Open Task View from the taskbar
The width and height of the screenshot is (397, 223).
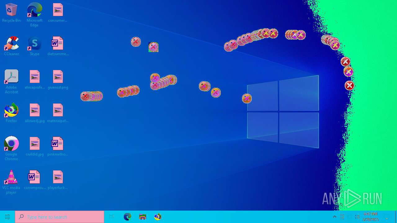coord(112,217)
